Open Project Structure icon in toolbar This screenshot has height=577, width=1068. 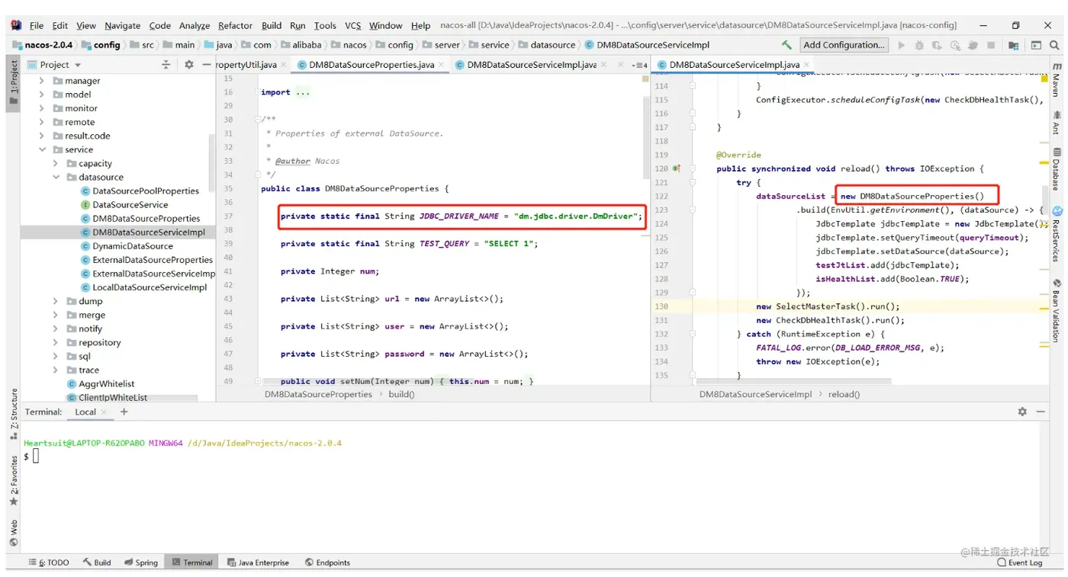point(1013,45)
